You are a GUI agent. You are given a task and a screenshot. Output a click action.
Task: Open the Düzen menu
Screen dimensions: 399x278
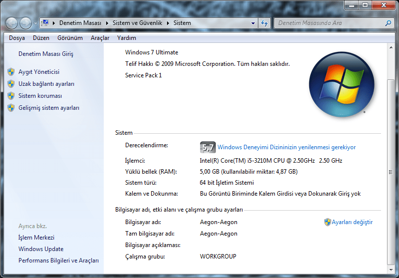pyautogui.click(x=41, y=38)
